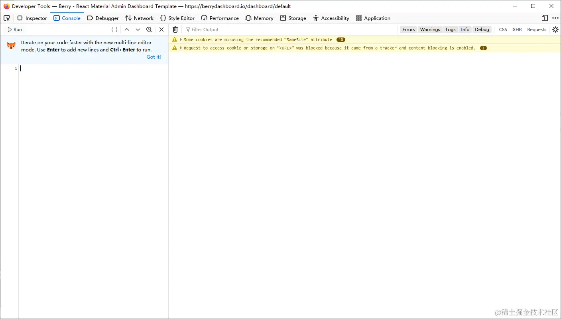Viewport: 561px width, 319px height.
Task: Switch to the Console tab
Action: tap(67, 18)
